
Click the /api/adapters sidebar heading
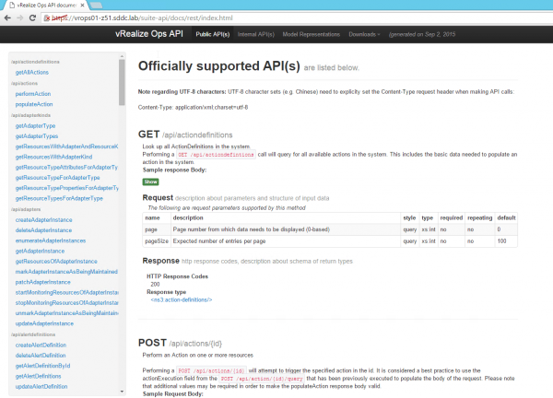(26, 209)
